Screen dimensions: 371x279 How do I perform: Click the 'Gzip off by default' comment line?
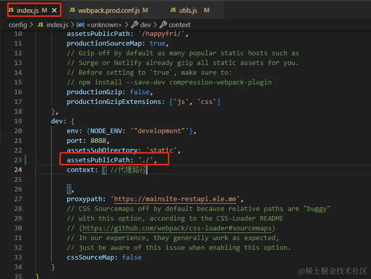point(183,53)
